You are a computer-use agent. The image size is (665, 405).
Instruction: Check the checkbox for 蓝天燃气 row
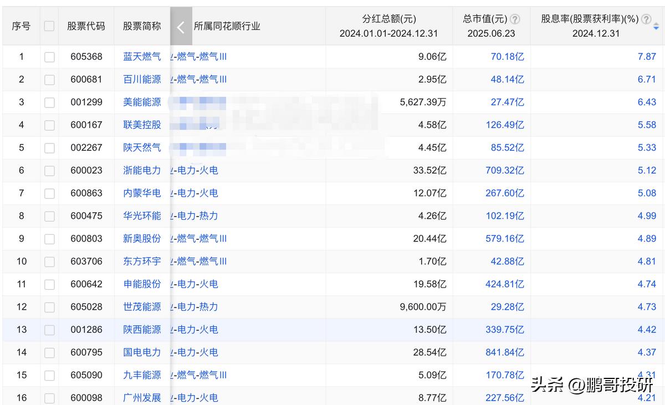(x=49, y=57)
